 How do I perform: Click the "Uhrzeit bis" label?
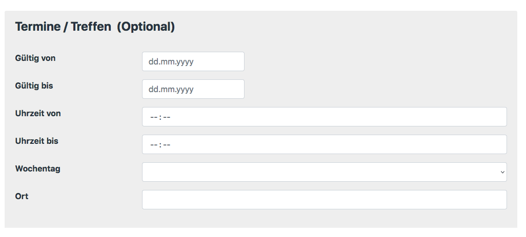click(x=37, y=141)
